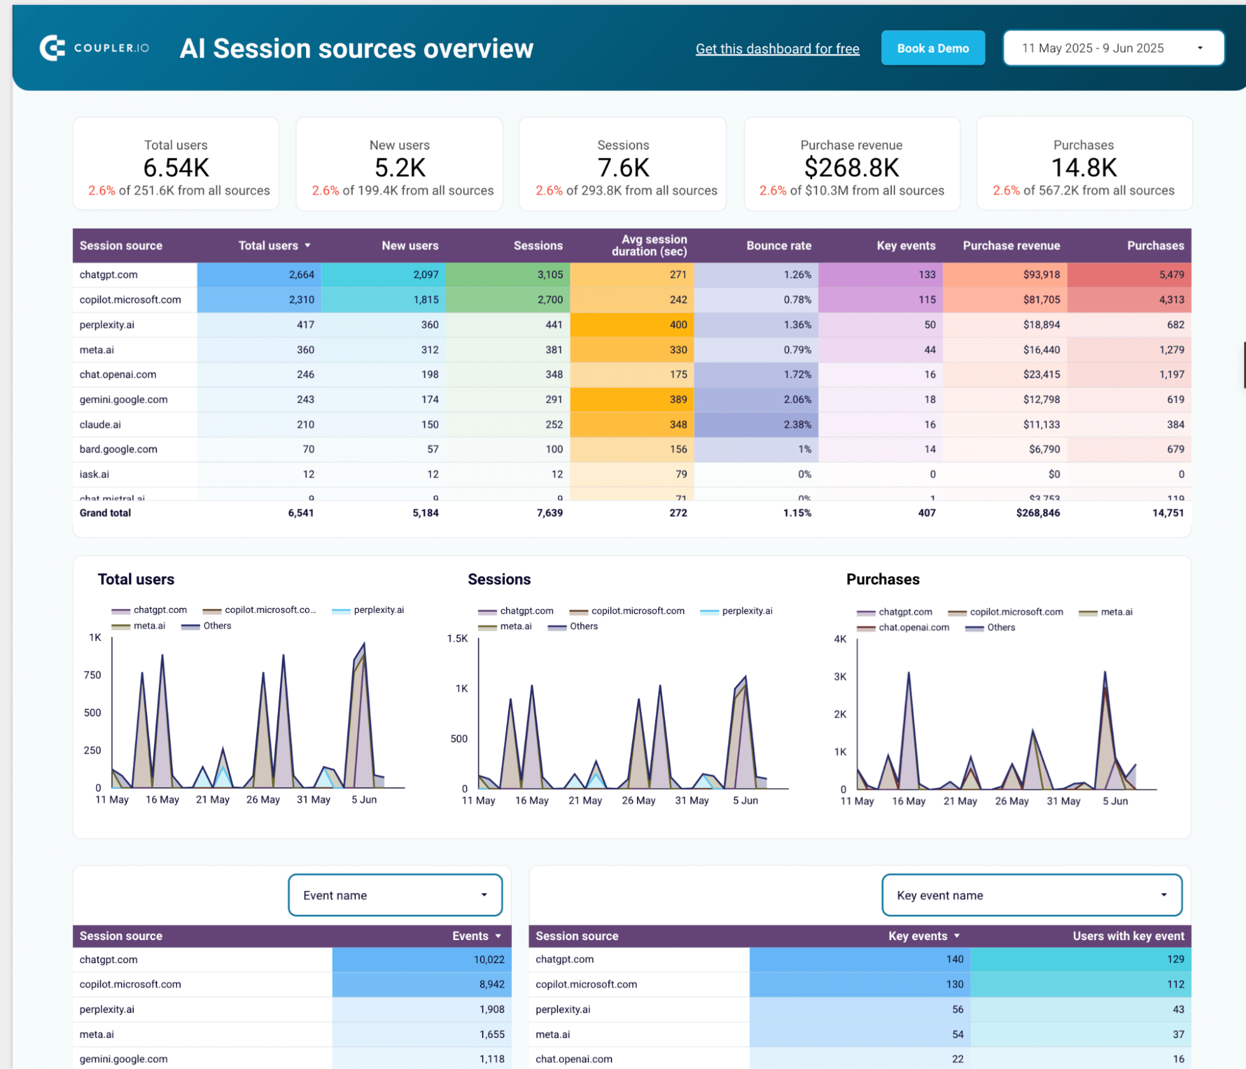This screenshot has height=1069, width=1246.
Task: Sort the table by Purchases header
Action: [x=1155, y=245]
